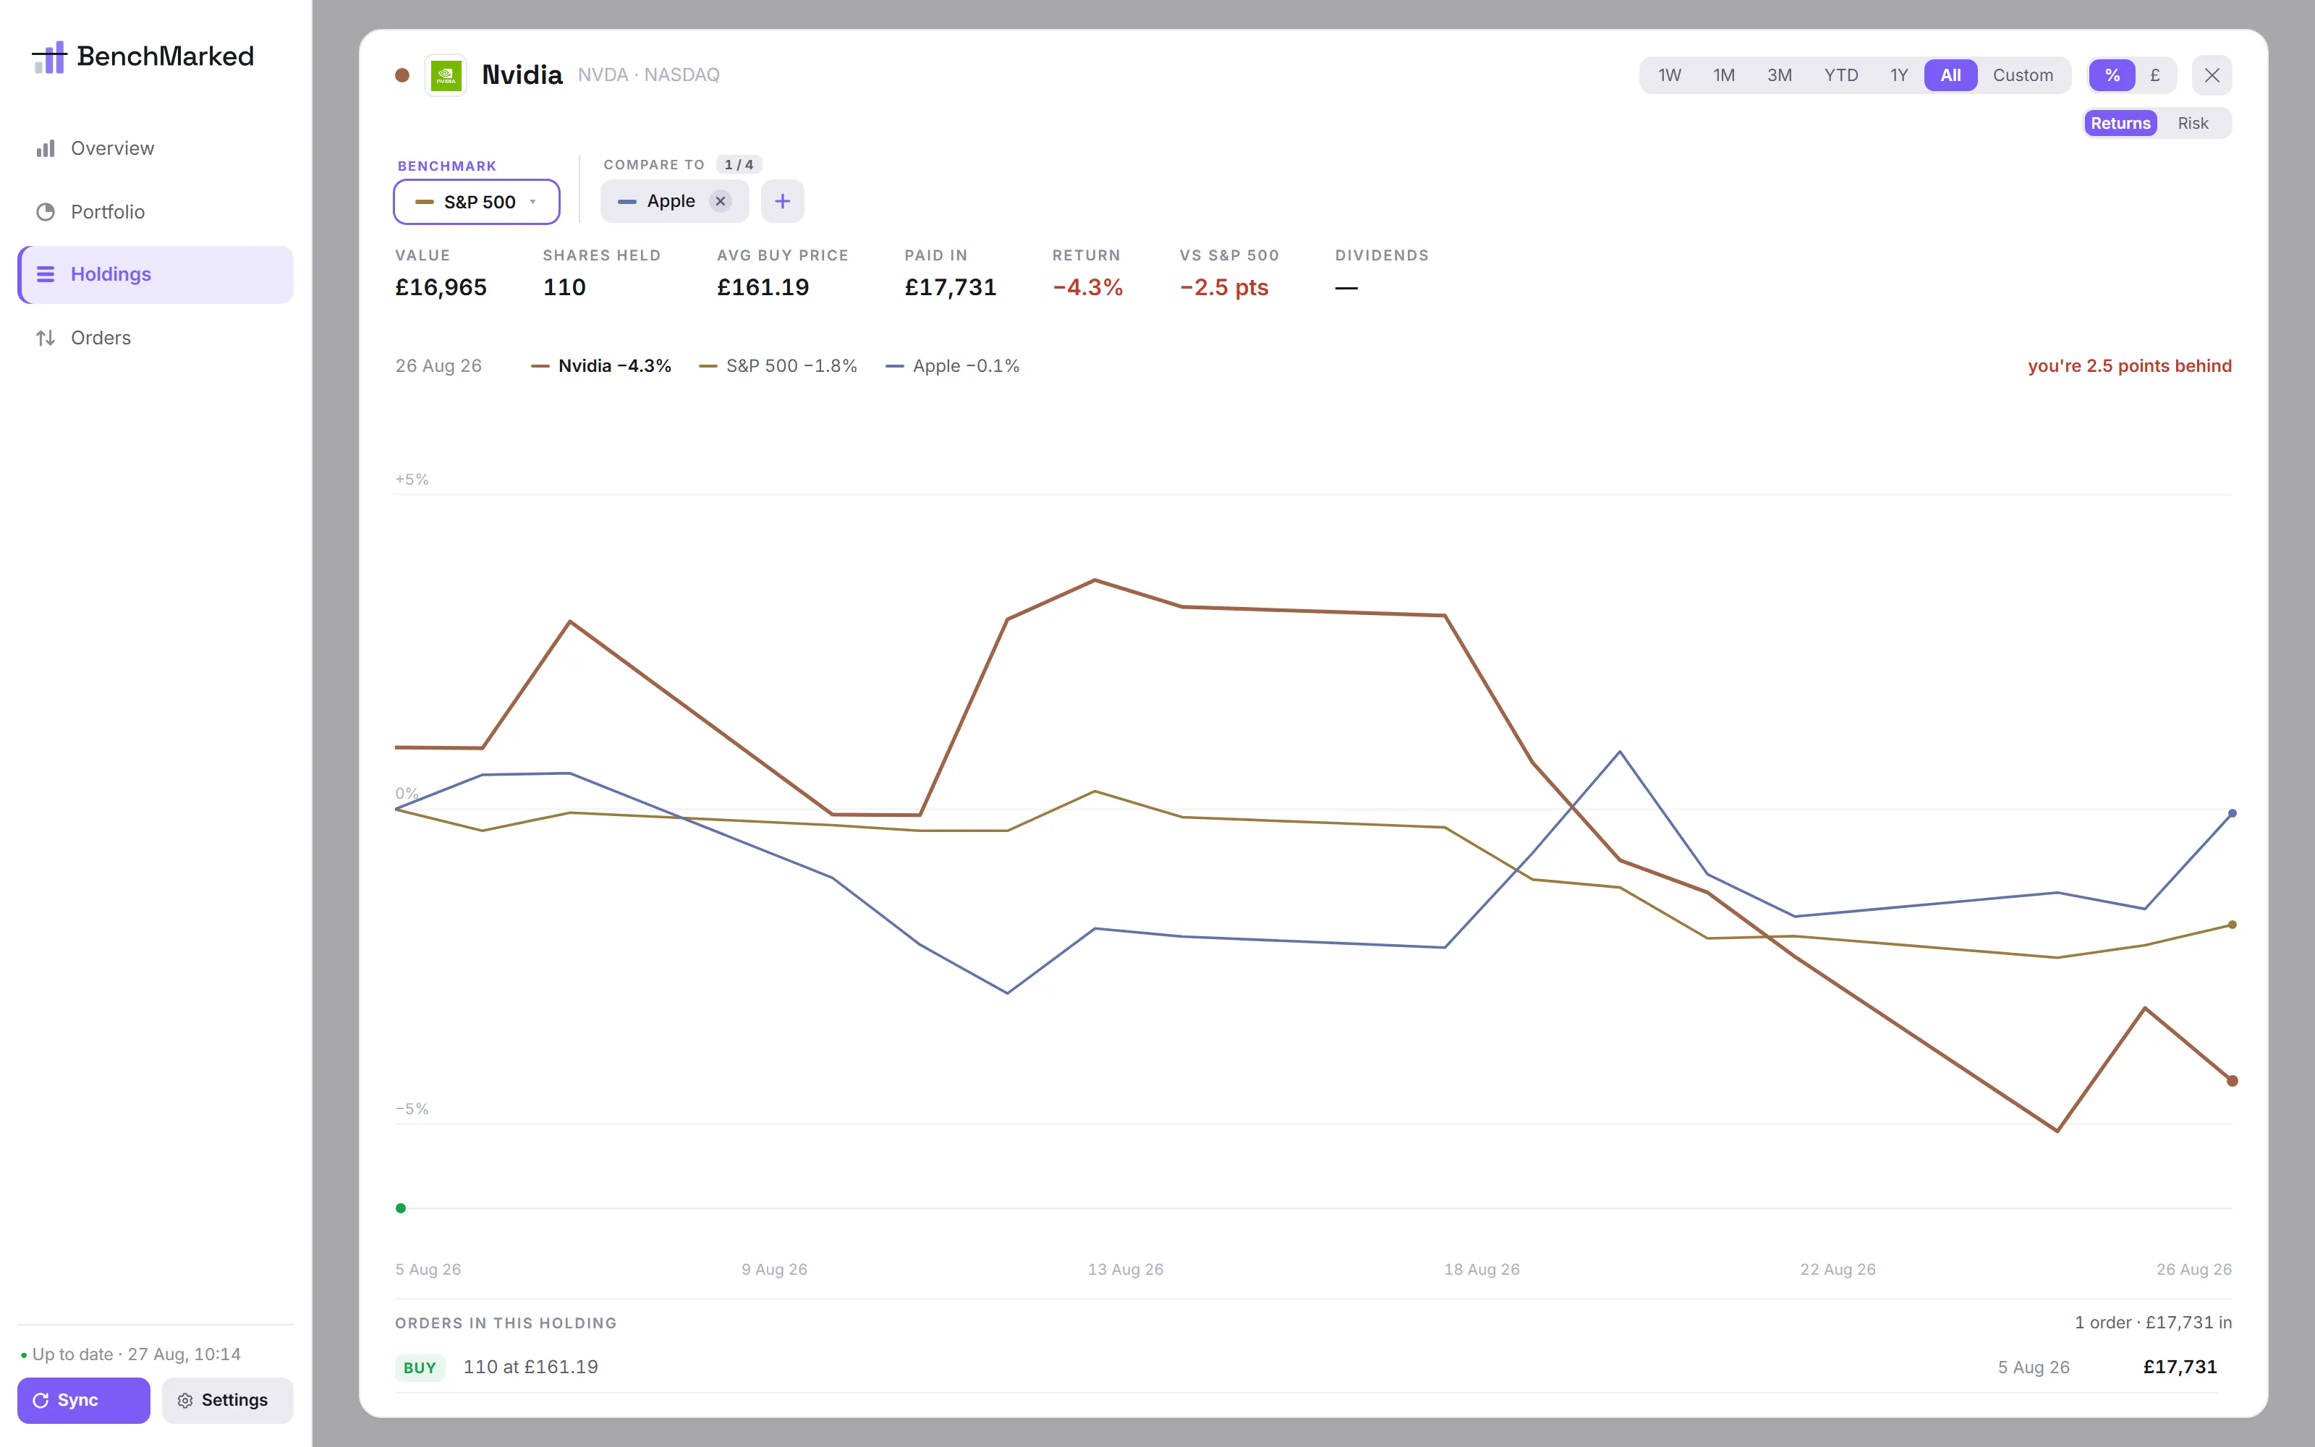The width and height of the screenshot is (2315, 1447).
Task: Set time range to All
Action: (1950, 75)
